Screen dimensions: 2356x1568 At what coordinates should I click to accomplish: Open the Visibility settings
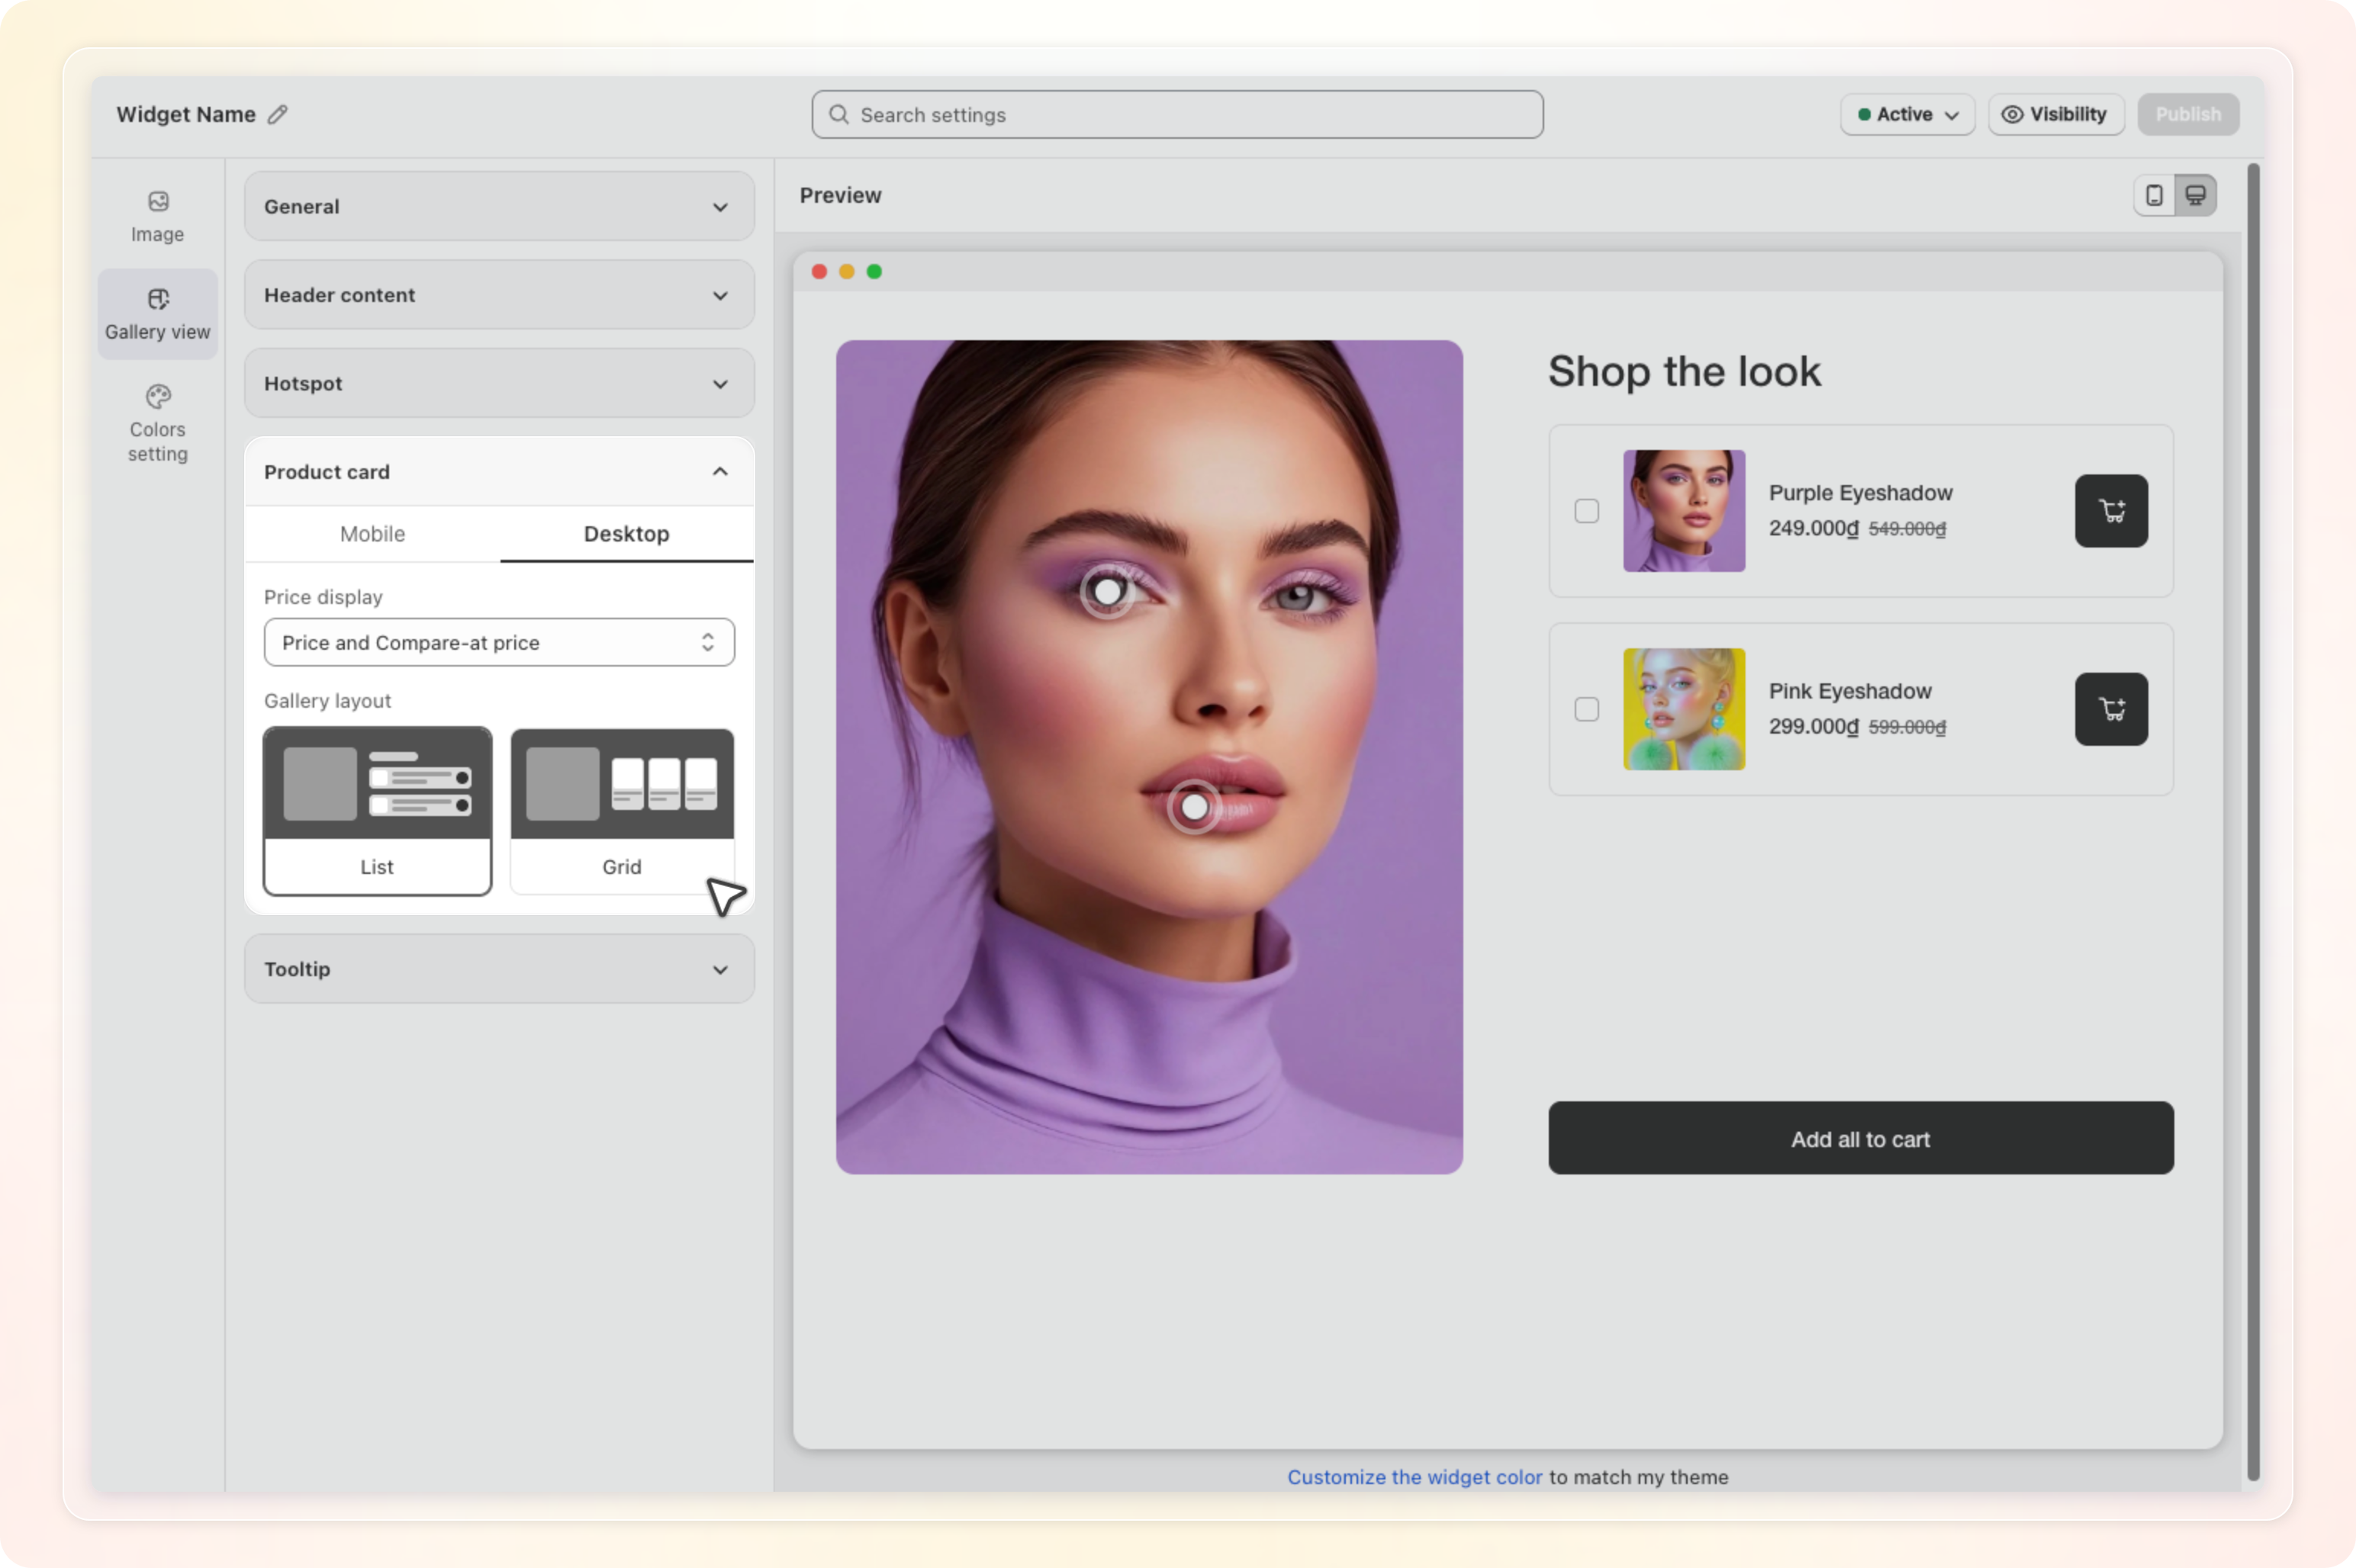2055,114
